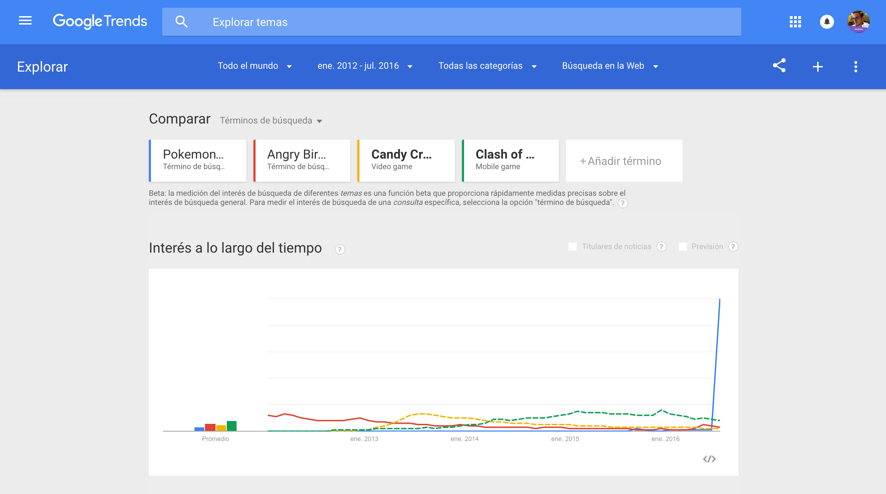
Task: Click the red Promedio average bar
Action: [x=210, y=427]
